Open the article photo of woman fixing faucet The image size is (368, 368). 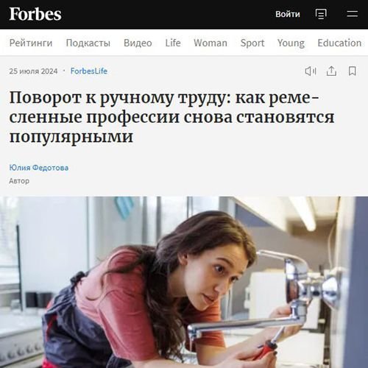(184, 282)
